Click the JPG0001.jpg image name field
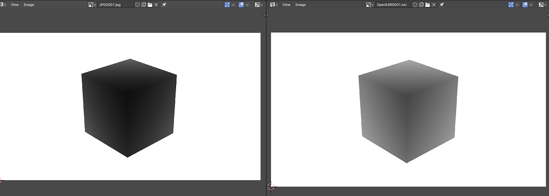The width and height of the screenshot is (549, 196). tap(116, 5)
